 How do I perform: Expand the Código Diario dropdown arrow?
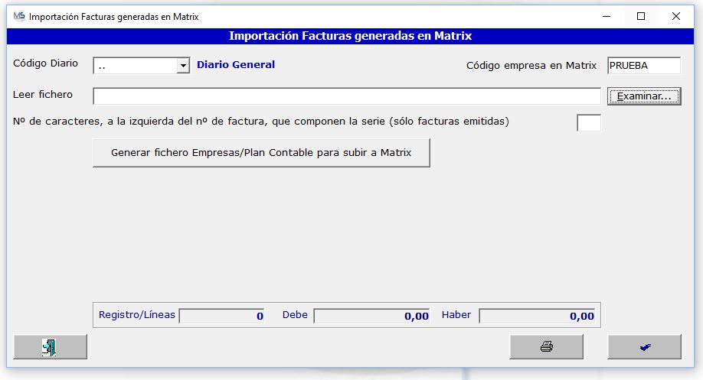pos(183,66)
